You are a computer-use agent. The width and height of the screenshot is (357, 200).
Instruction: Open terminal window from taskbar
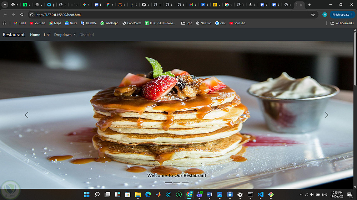click(251, 195)
